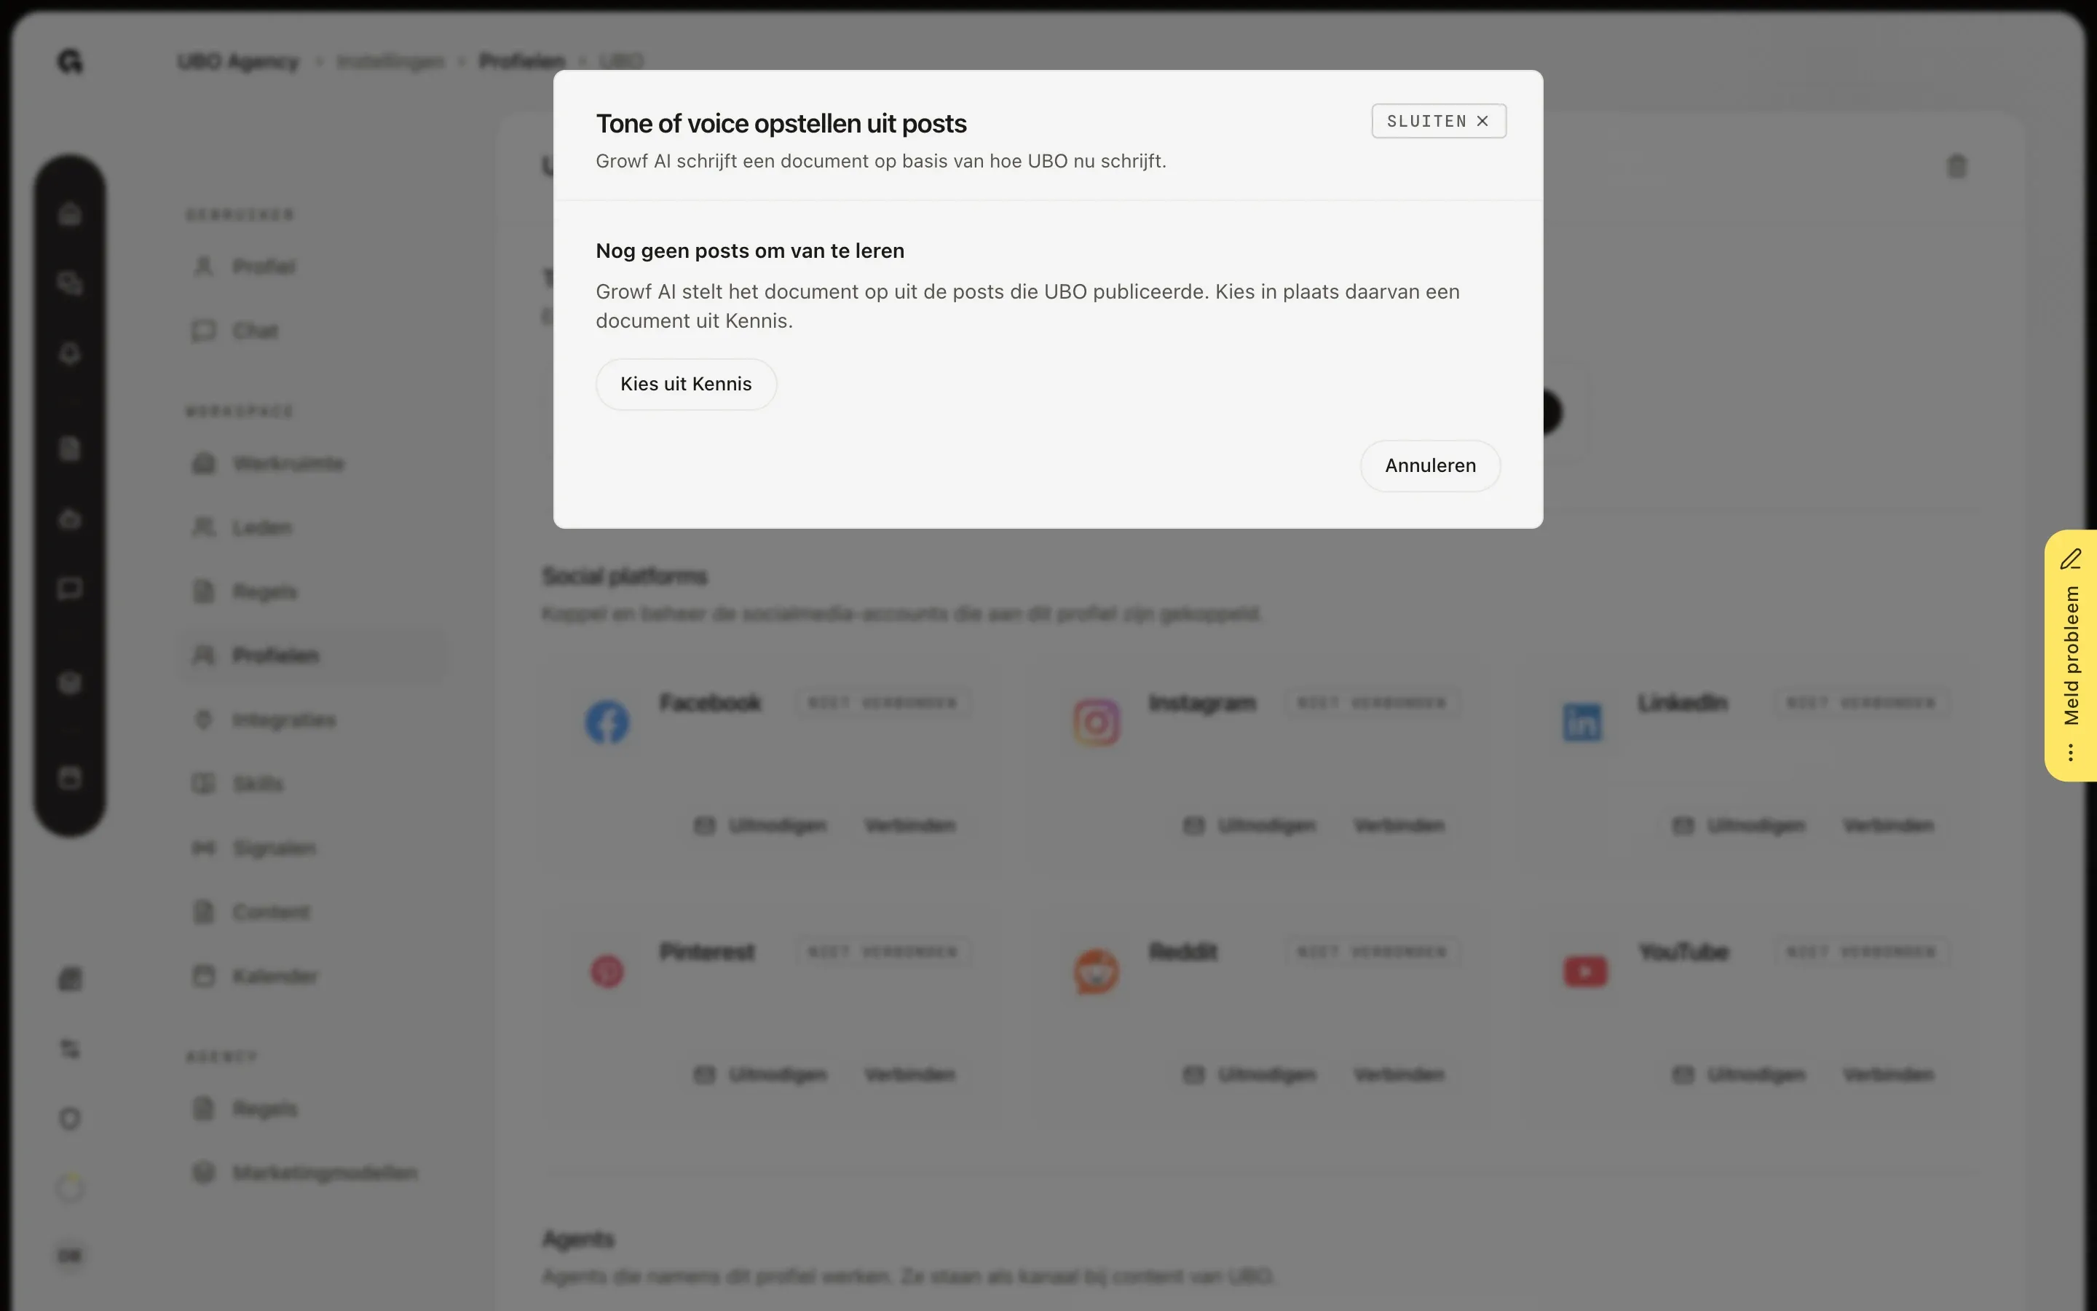2097x1311 pixels.
Task: Select Werkruimte in the sidebar
Action: coord(312,463)
